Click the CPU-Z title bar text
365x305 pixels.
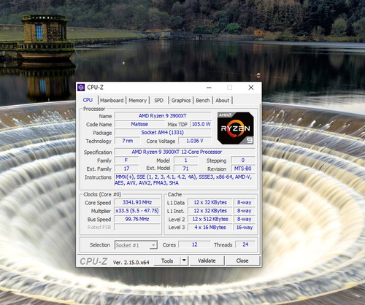pyautogui.click(x=95, y=88)
